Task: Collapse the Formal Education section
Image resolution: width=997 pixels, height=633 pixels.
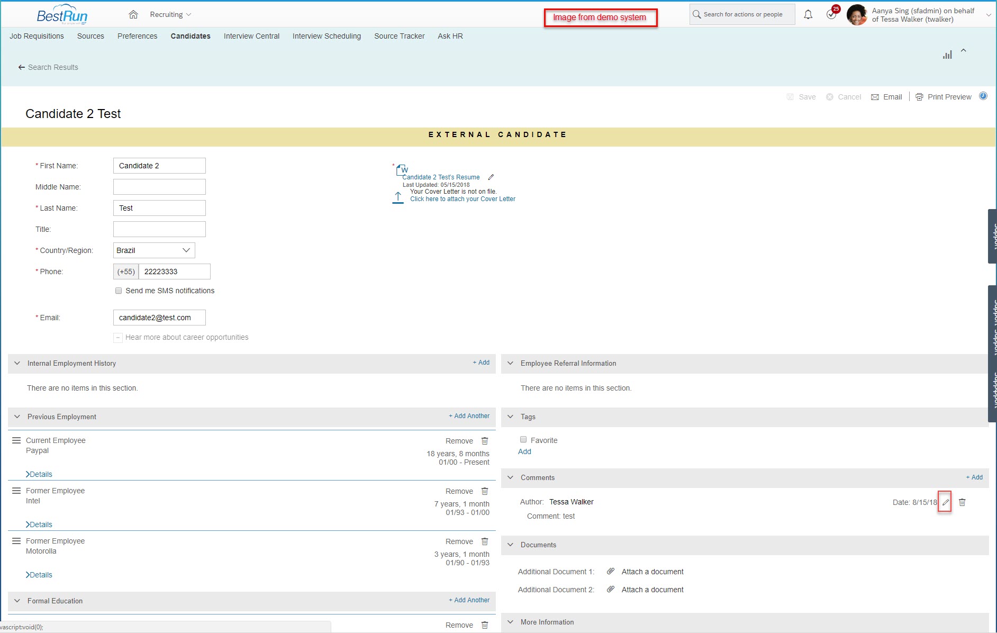Action: 17,601
